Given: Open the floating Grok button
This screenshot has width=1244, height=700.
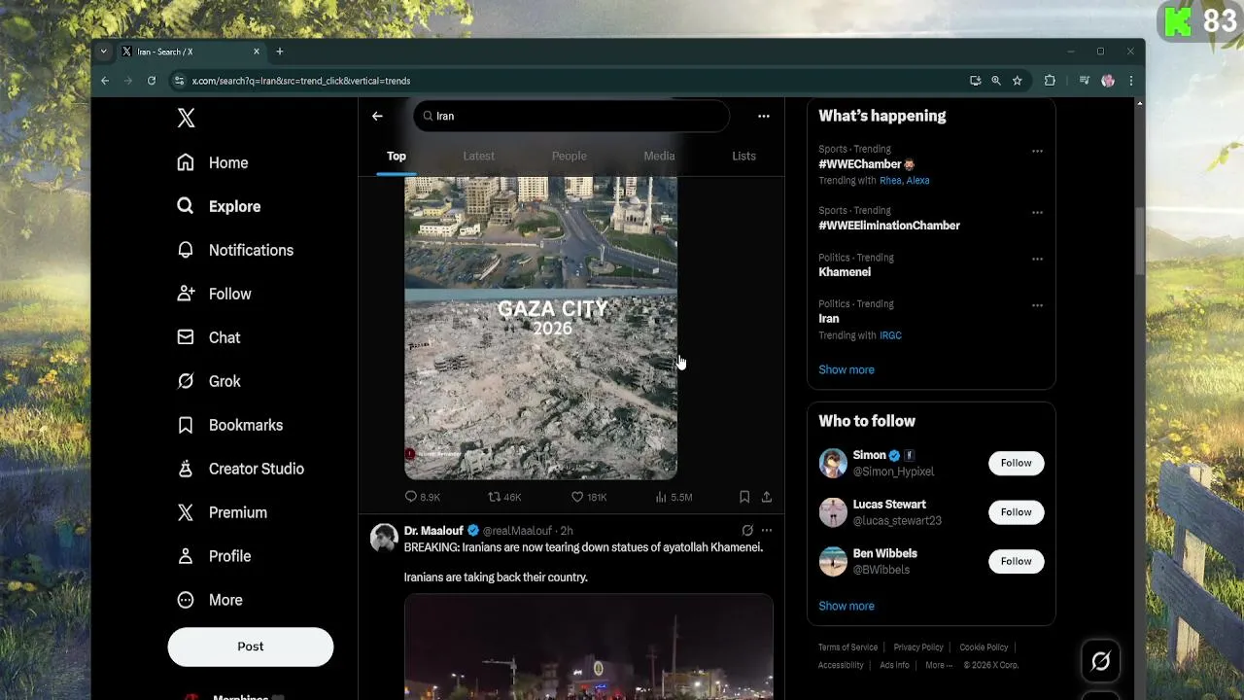Looking at the screenshot, I should point(1100,661).
